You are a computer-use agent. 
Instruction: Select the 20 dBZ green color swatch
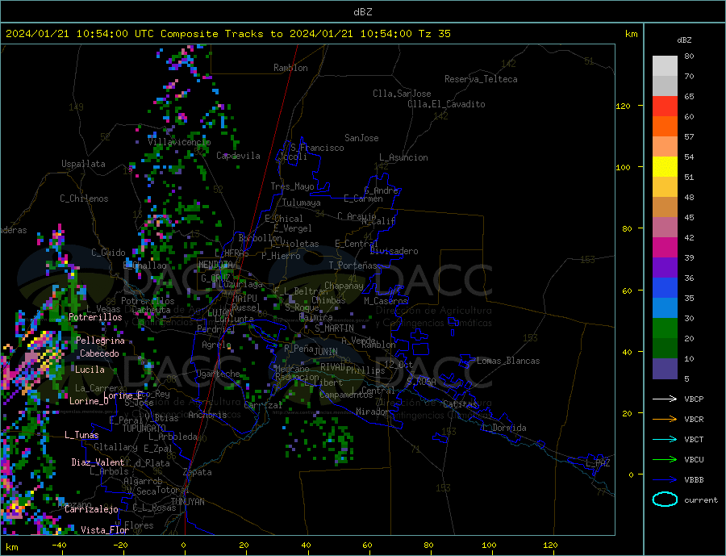click(665, 328)
